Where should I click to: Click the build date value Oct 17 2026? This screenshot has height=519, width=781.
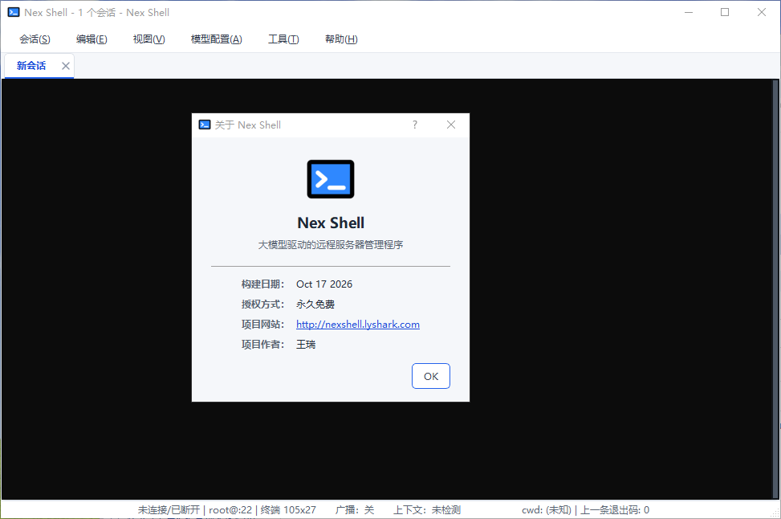[324, 284]
